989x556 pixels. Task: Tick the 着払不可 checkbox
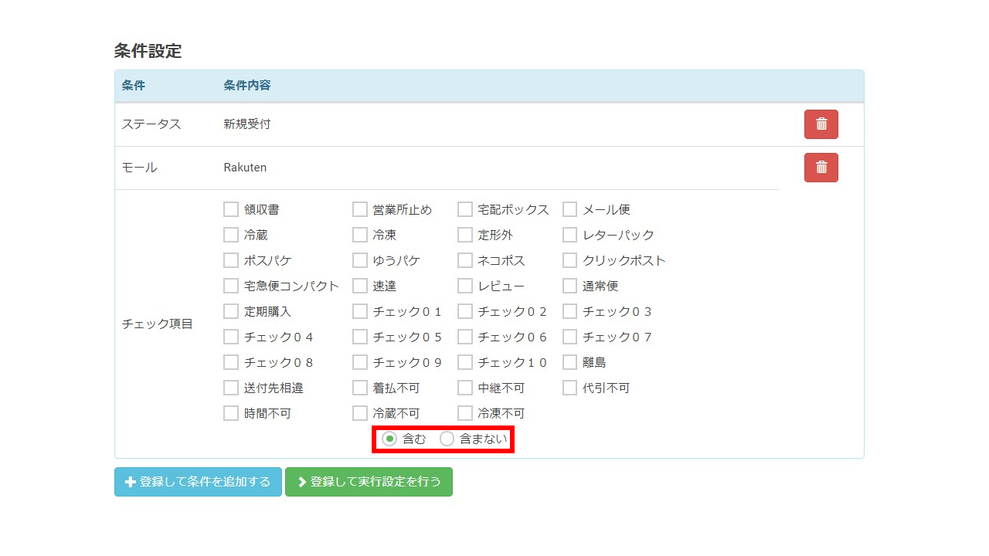pos(360,388)
